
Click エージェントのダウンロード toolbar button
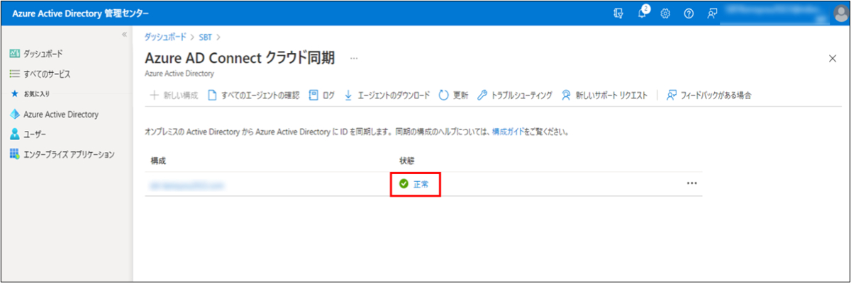click(386, 96)
